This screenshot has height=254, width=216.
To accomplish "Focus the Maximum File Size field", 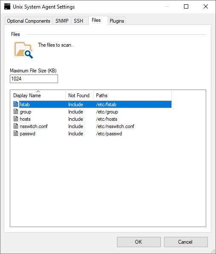I will coord(34,79).
